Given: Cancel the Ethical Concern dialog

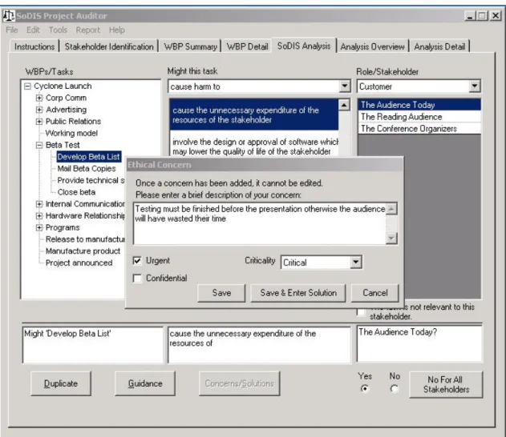Looking at the screenshot, I should (x=375, y=293).
